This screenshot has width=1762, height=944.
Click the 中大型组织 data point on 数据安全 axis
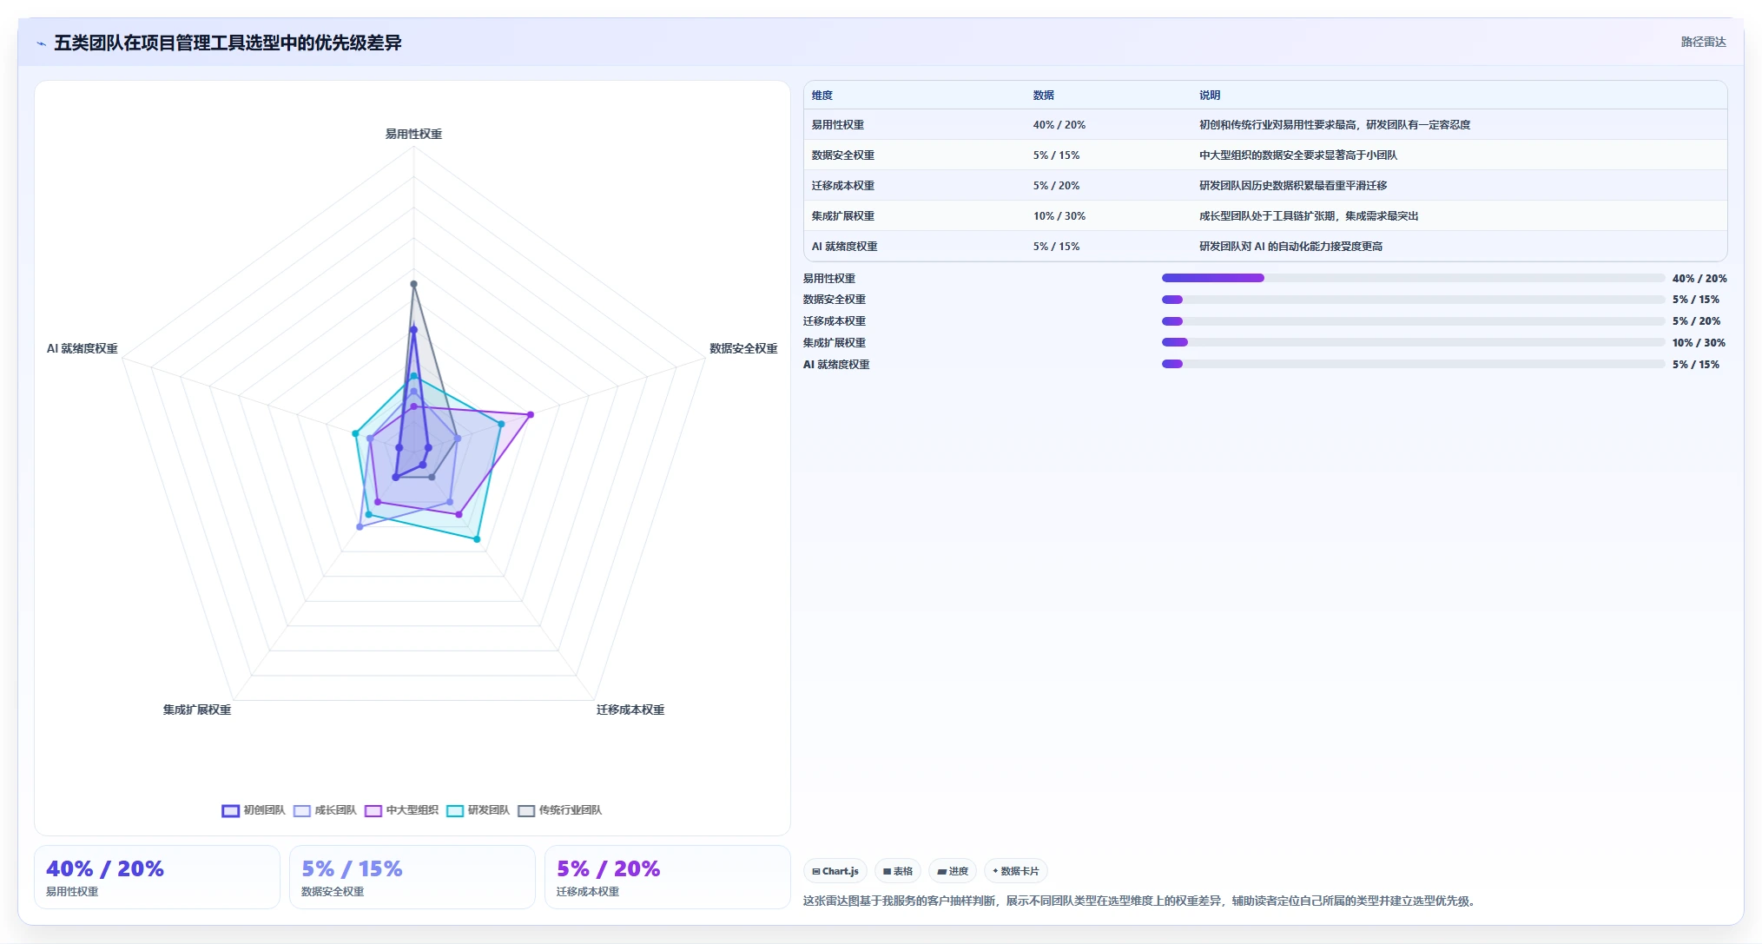tap(531, 415)
